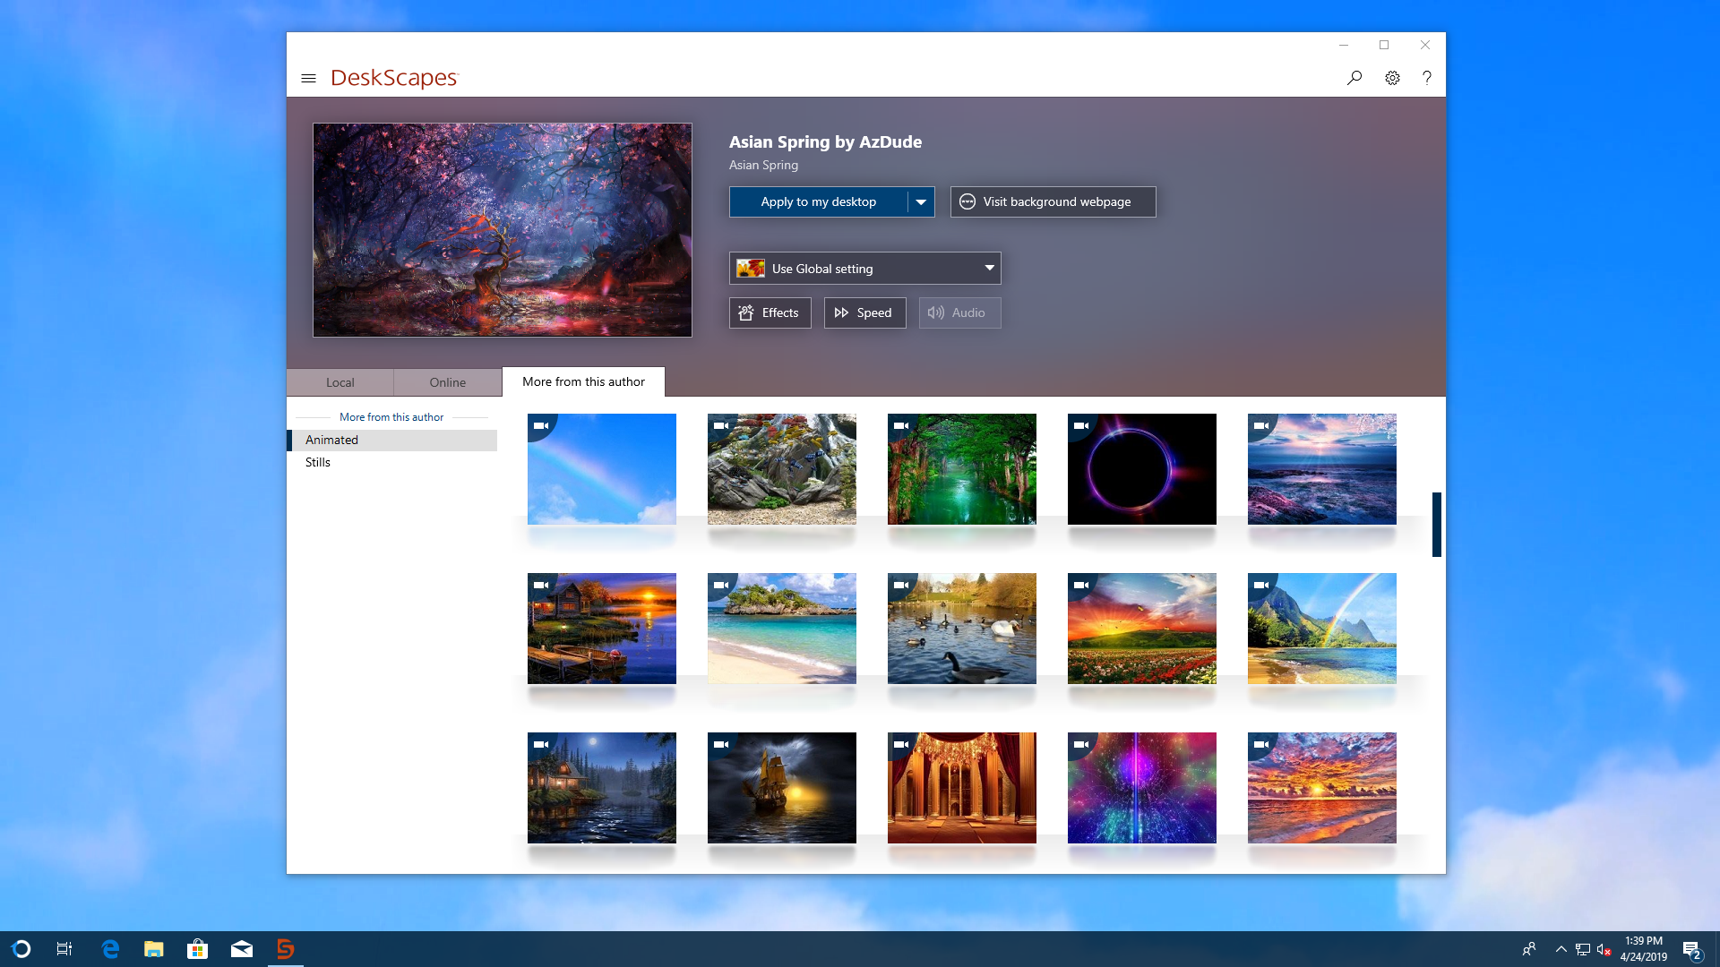Screen dimensions: 1720x967
Task: Select the red curtain theater background
Action: coord(962,788)
